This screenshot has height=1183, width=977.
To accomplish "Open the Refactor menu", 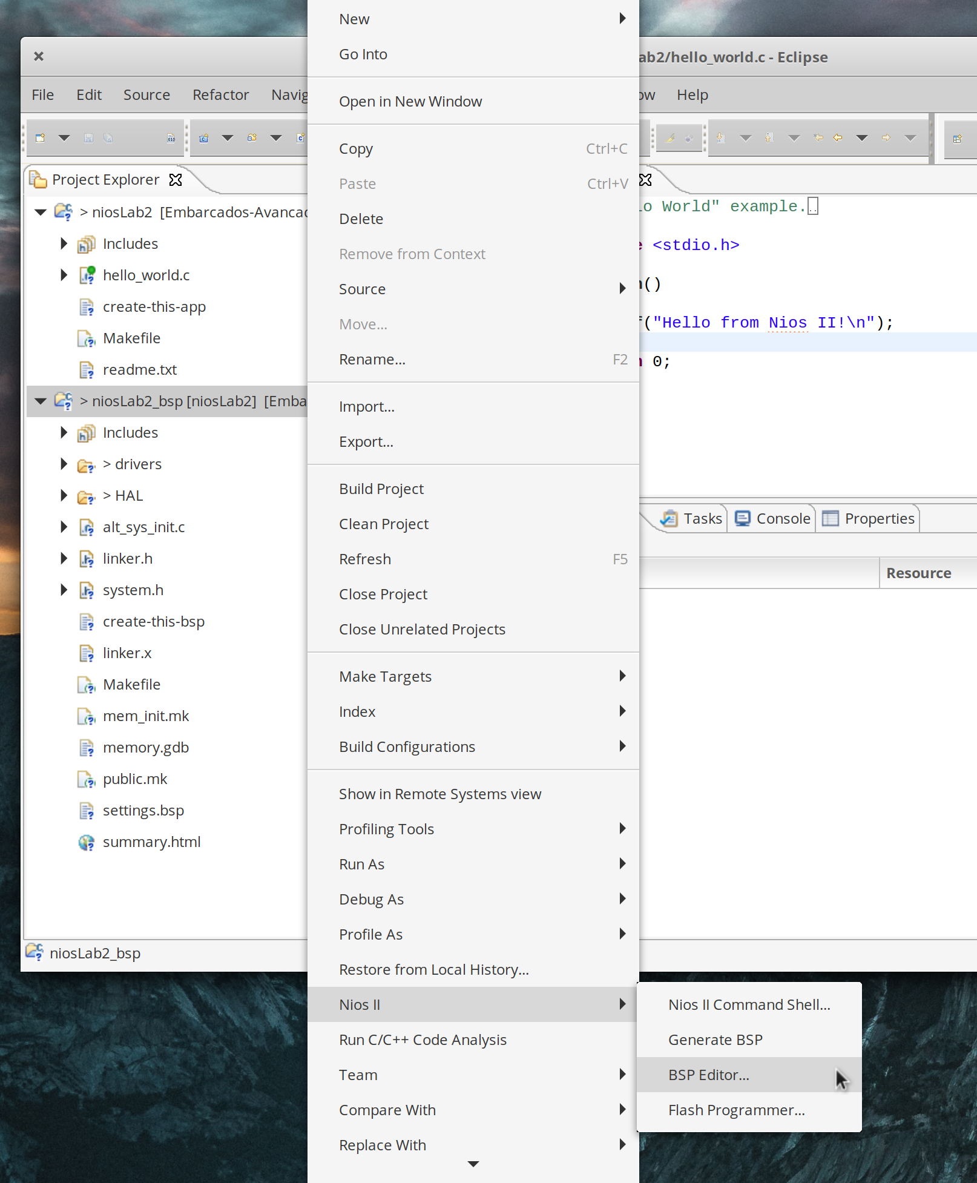I will tap(220, 95).
